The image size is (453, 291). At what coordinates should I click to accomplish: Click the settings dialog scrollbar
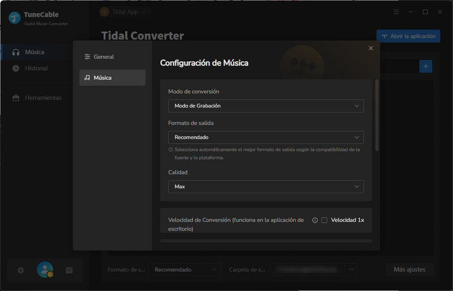[377, 115]
